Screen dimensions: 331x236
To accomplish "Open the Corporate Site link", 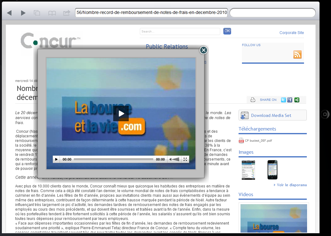I will pyautogui.click(x=292, y=32).
